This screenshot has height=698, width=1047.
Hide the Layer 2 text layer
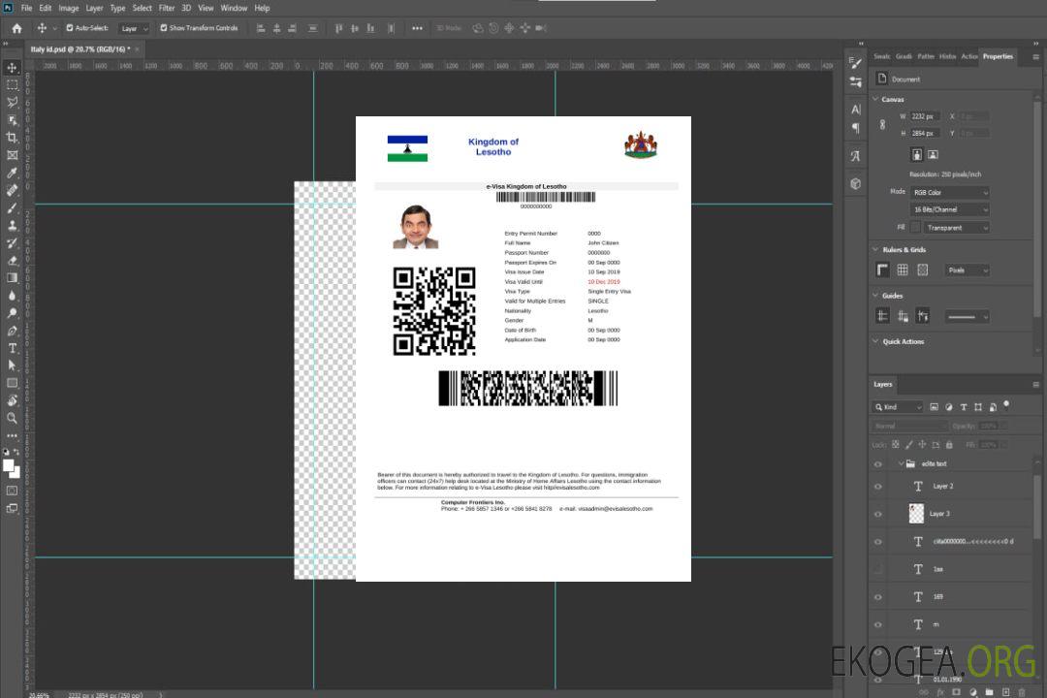pos(878,487)
